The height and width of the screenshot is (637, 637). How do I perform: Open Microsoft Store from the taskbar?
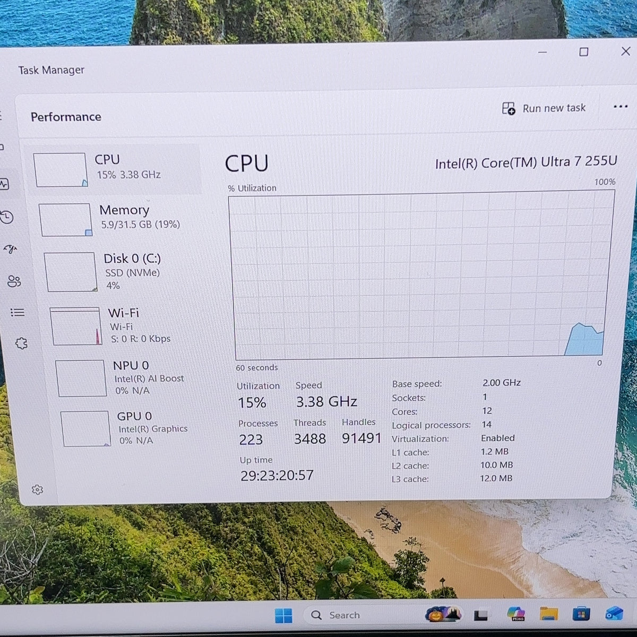[581, 614]
